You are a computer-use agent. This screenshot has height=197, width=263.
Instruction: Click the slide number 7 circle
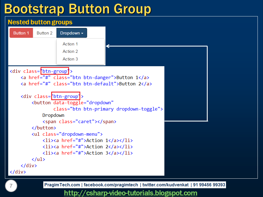coord(11,186)
